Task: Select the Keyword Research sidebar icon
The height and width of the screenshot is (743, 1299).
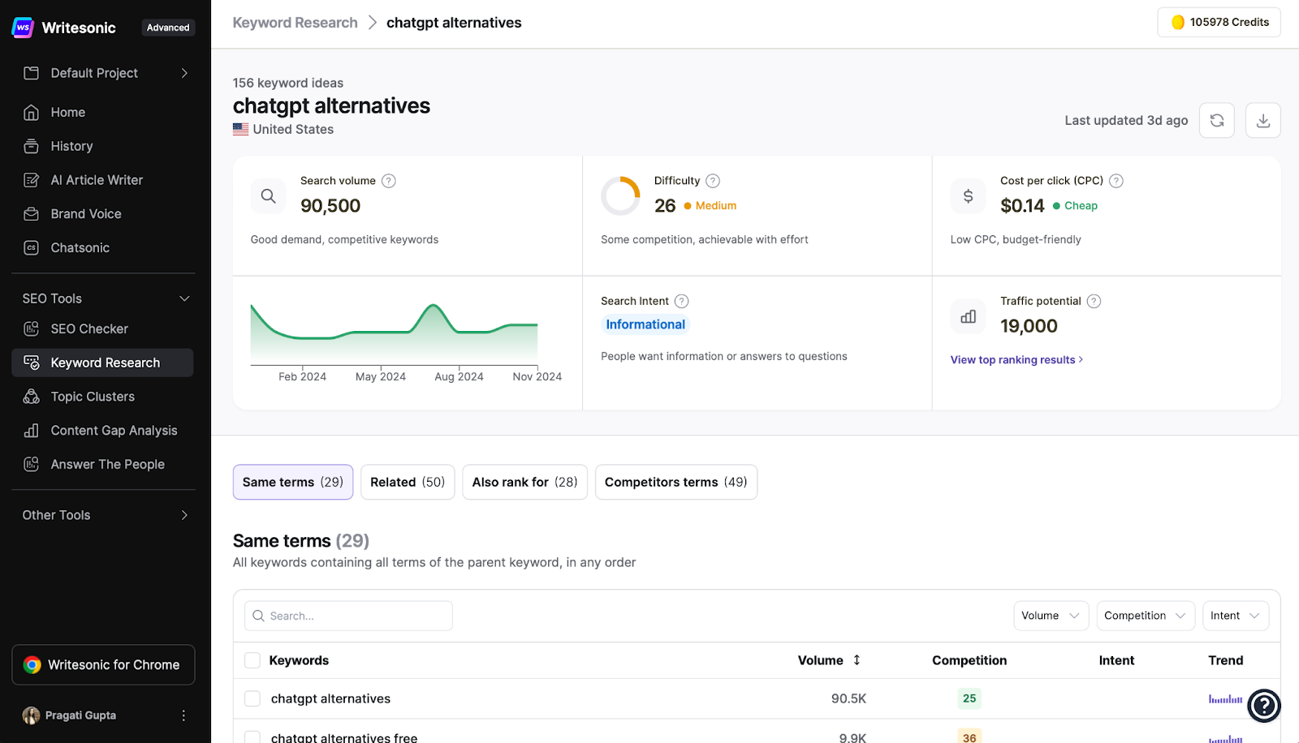Action: click(31, 363)
